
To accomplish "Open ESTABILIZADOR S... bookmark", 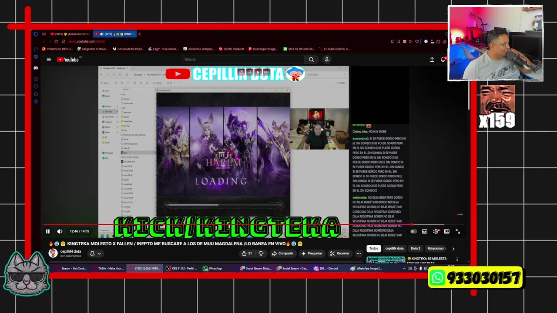I will coord(334,49).
